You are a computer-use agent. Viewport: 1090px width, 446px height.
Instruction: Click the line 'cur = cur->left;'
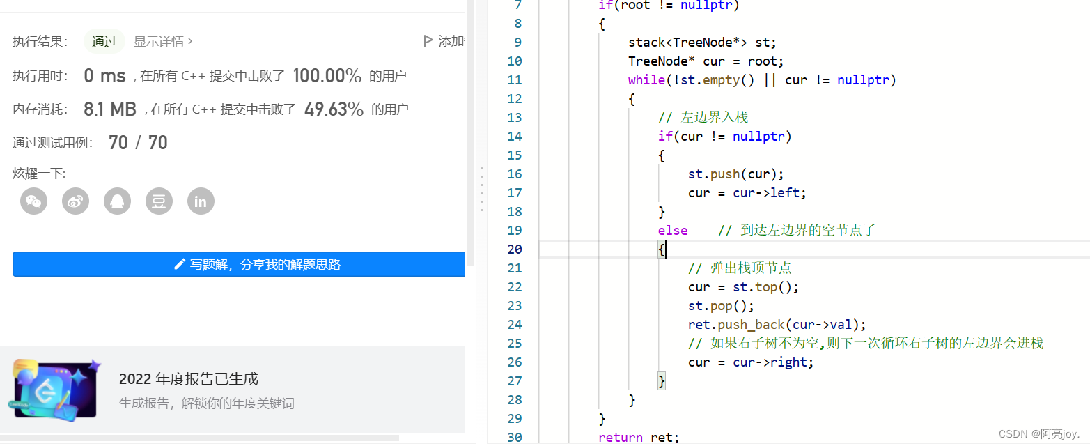click(x=747, y=193)
